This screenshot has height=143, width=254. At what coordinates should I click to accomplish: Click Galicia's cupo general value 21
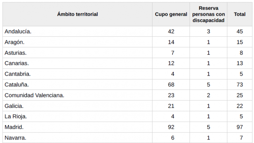point(171,106)
